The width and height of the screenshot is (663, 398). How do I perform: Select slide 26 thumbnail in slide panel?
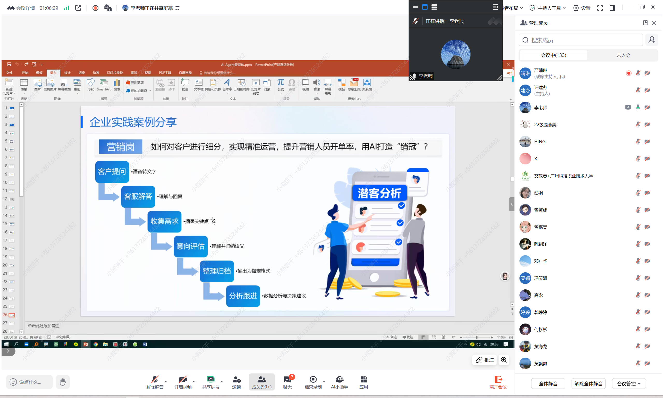coord(11,315)
